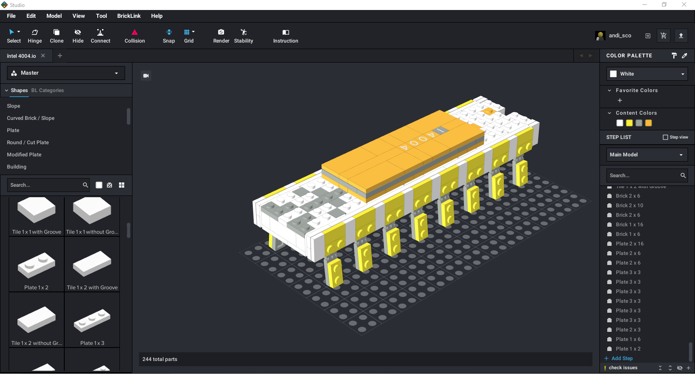The height and width of the screenshot is (374, 695).
Task: Collapse the Favorite Colors section
Action: pos(609,90)
